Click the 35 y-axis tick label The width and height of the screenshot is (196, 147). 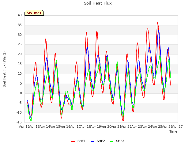point(20,25)
